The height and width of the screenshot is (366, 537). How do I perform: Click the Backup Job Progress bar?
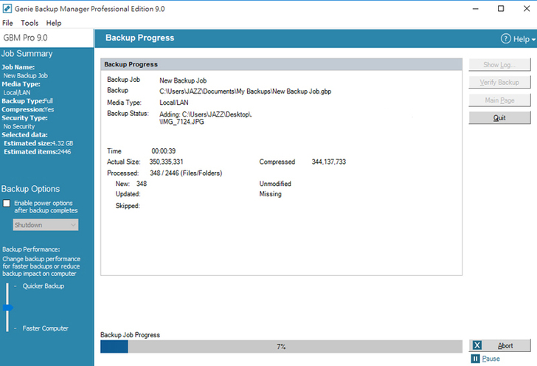[281, 346]
